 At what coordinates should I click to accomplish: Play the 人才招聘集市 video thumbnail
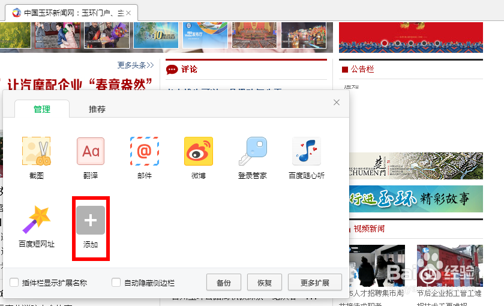[377, 265]
